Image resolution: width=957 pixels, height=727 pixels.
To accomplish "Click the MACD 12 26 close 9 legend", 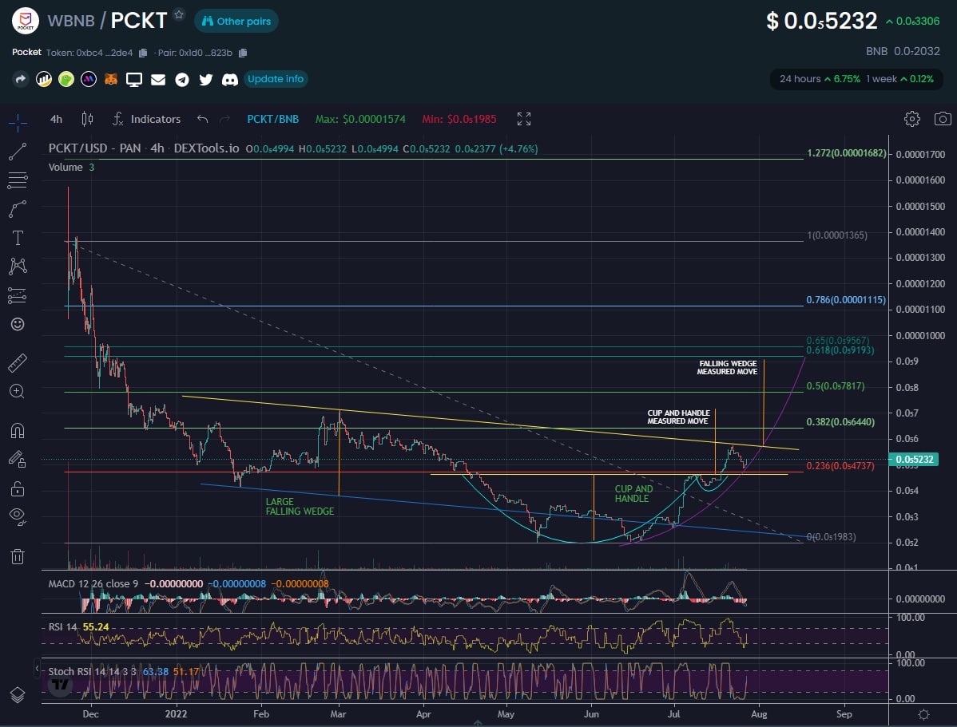I will [93, 584].
